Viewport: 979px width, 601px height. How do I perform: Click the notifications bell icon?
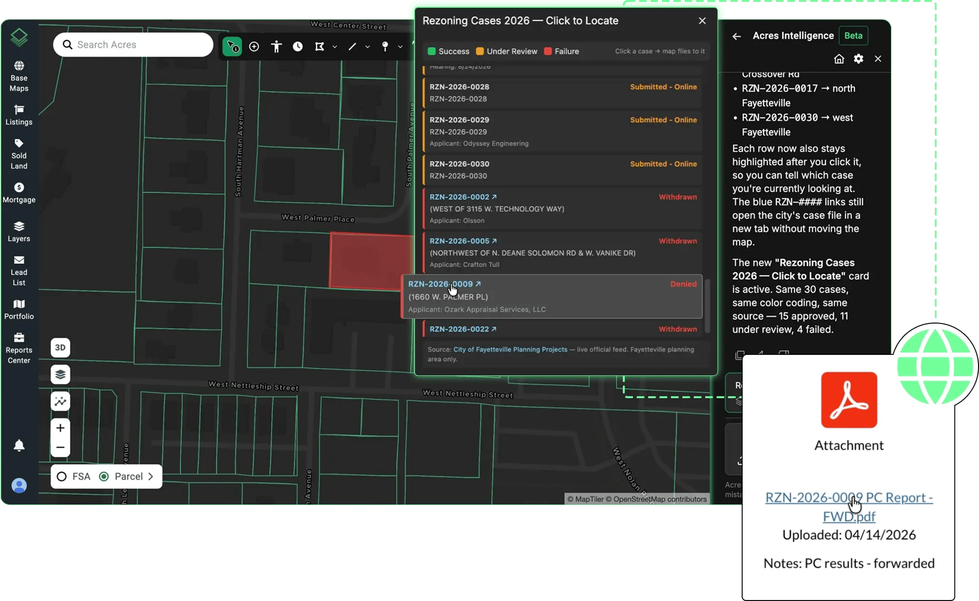(19, 446)
